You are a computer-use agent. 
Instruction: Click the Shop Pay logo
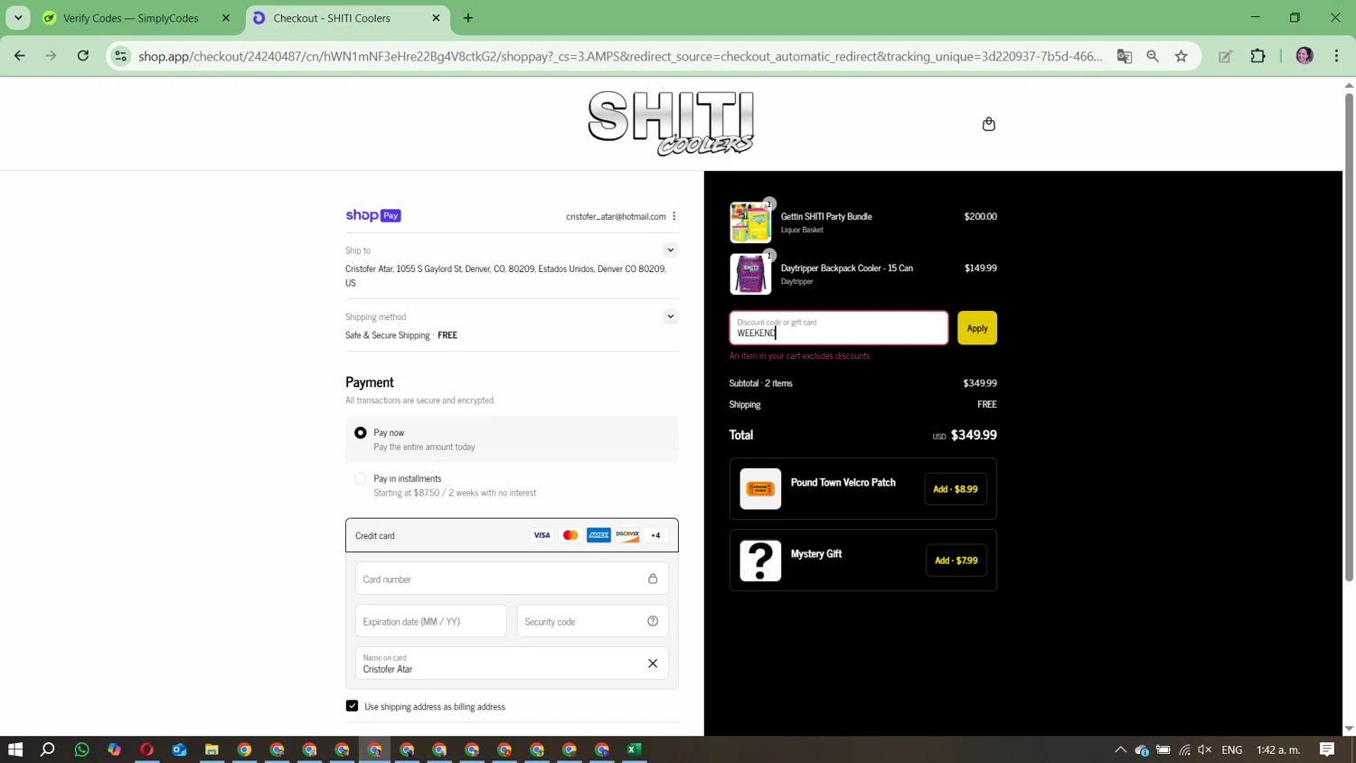[372, 215]
